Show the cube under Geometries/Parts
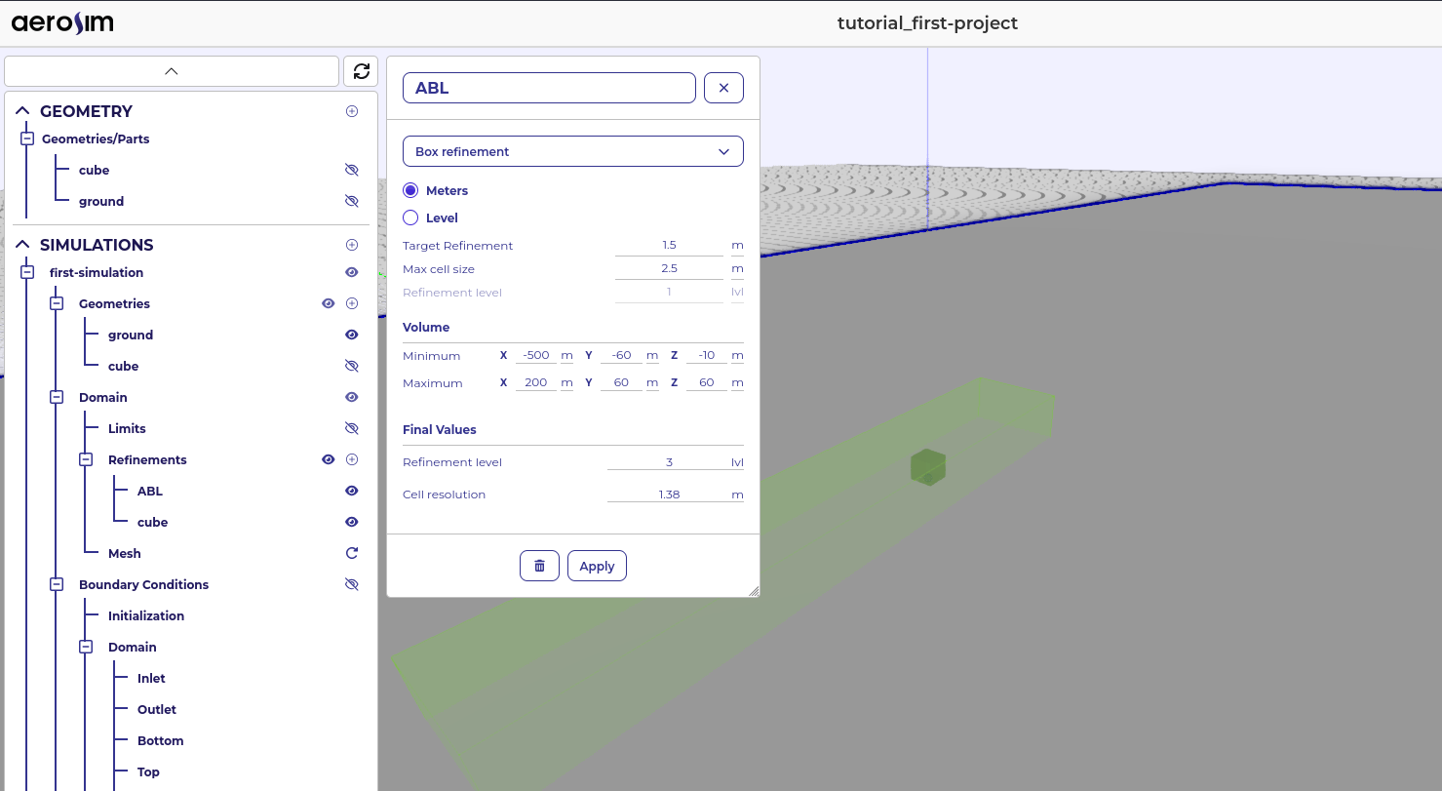The width and height of the screenshot is (1442, 791). click(351, 170)
